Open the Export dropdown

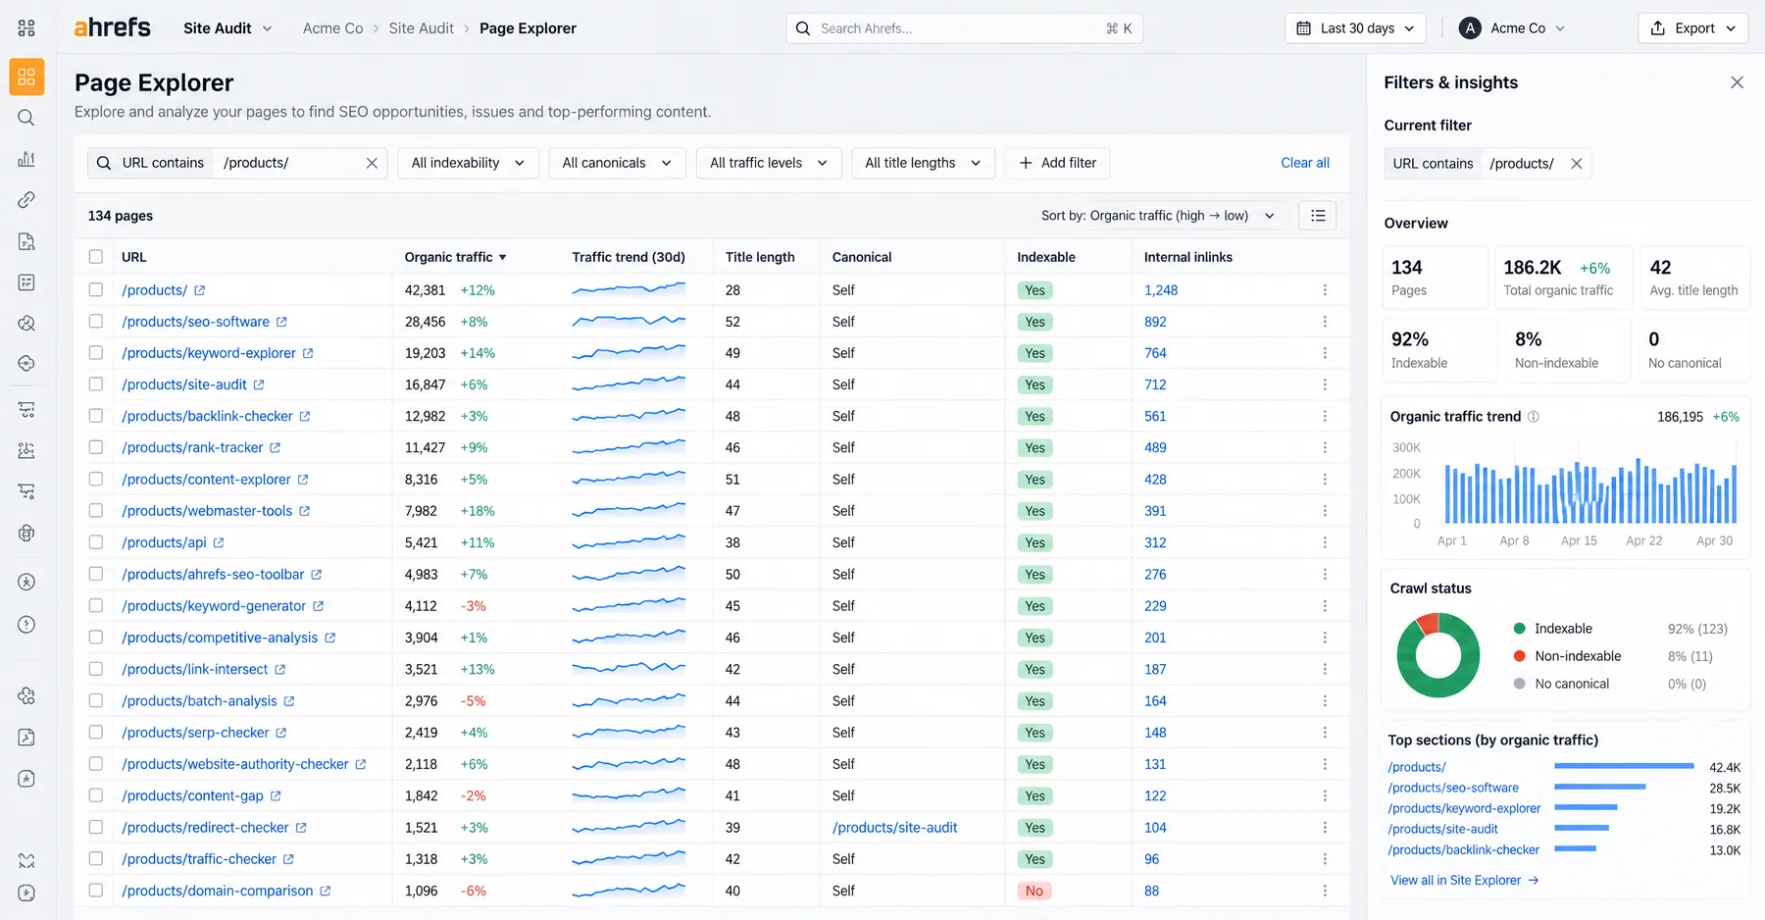click(1693, 28)
